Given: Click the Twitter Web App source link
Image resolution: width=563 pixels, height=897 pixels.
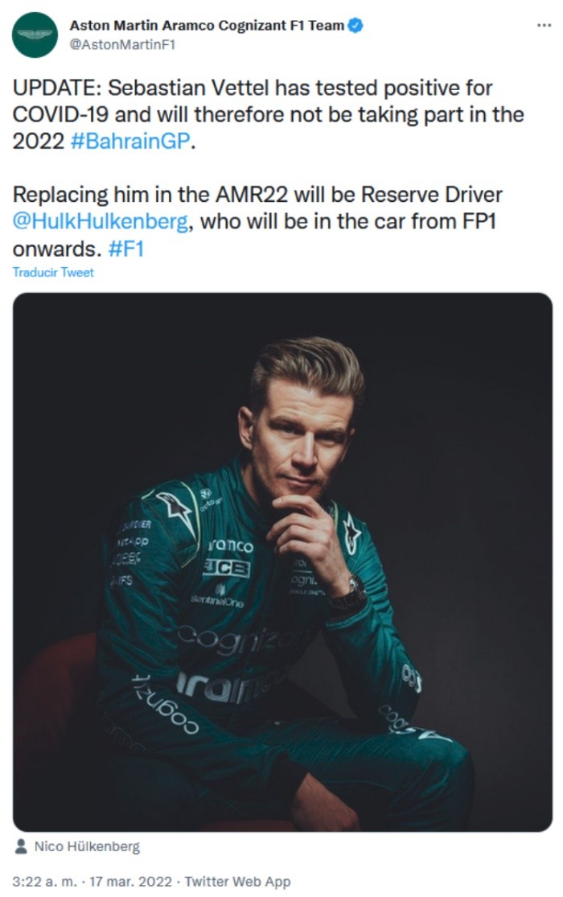Looking at the screenshot, I should pos(238,881).
